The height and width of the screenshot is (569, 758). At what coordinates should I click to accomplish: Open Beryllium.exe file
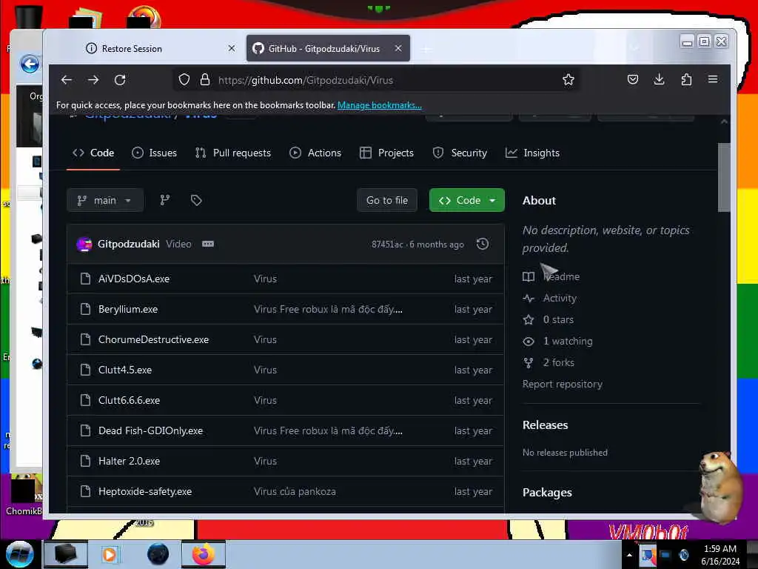pyautogui.click(x=128, y=309)
